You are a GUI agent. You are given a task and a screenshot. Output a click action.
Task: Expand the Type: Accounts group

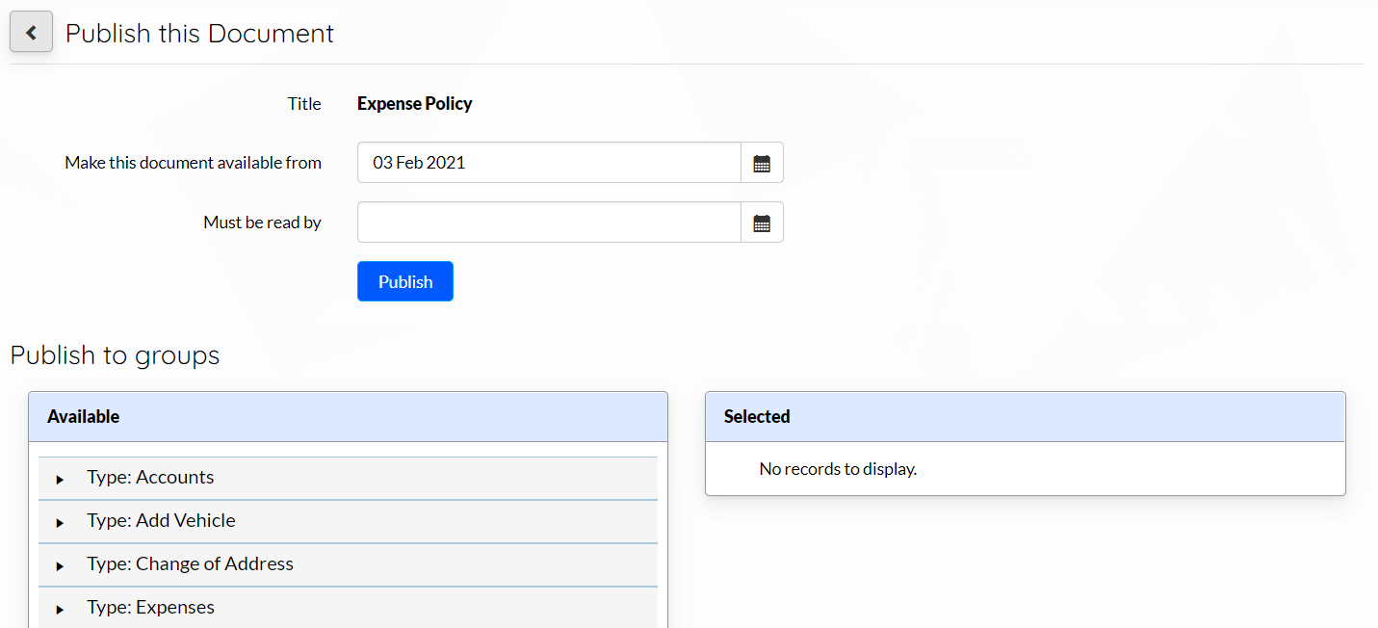tap(60, 479)
